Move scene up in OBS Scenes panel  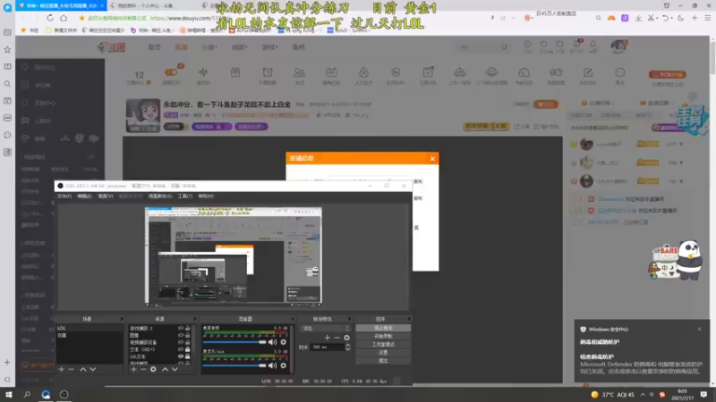coord(83,369)
